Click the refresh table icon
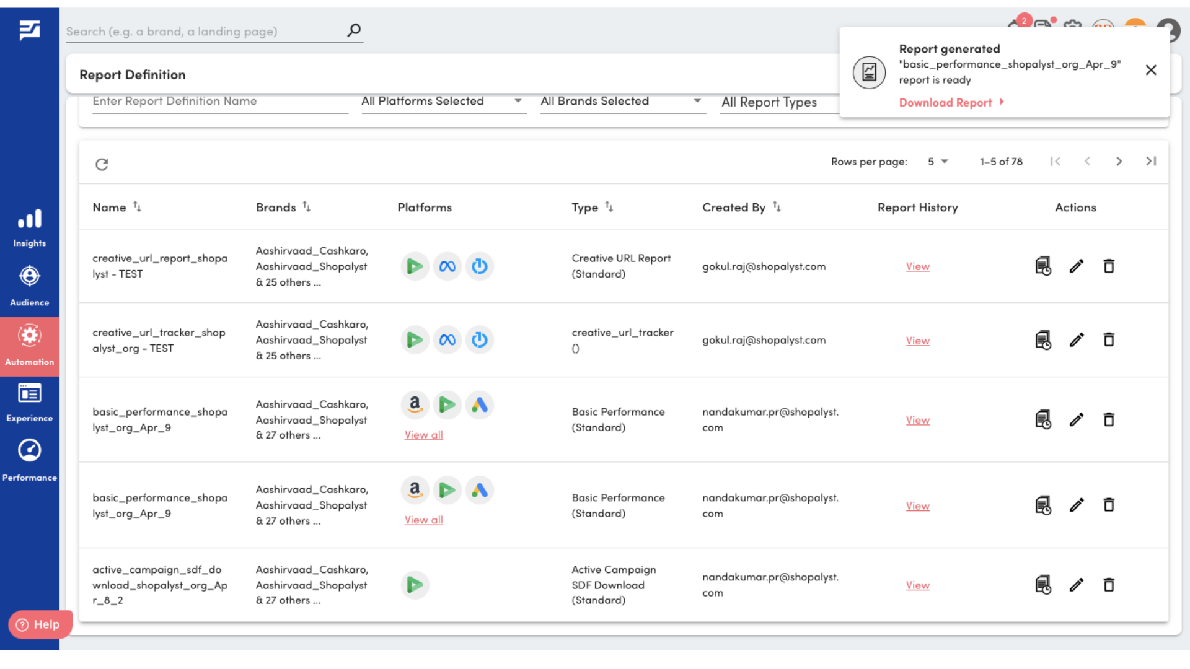 click(102, 164)
